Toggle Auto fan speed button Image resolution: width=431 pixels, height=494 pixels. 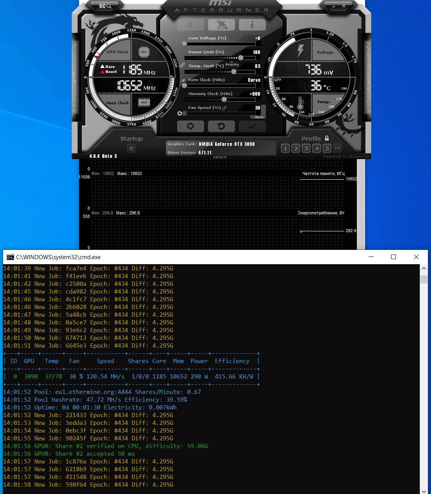[259, 117]
